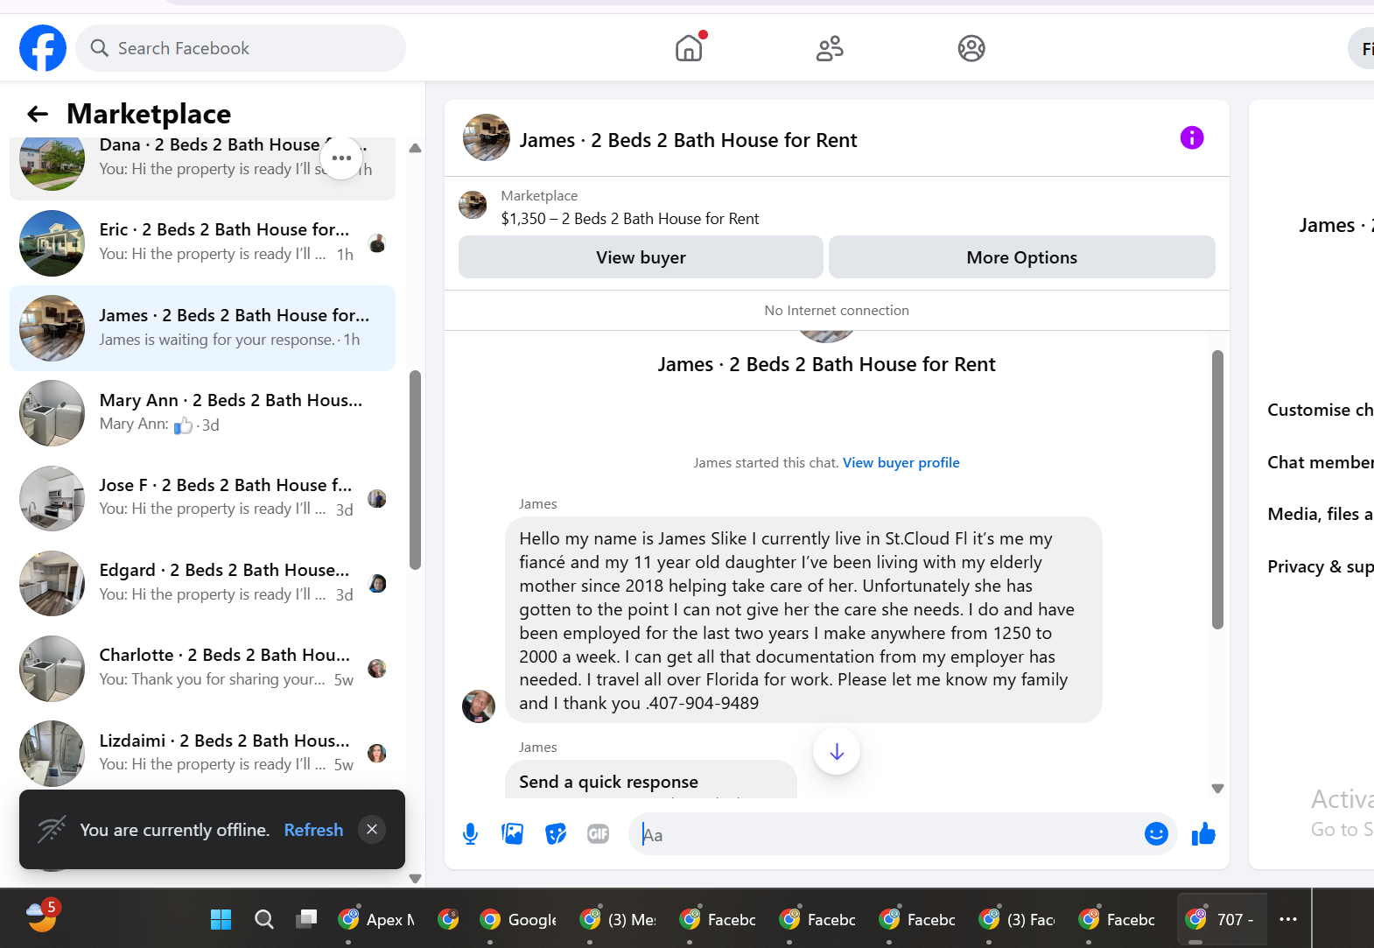The image size is (1374, 948).
Task: Open Edgard's conversation
Action: coord(202,583)
